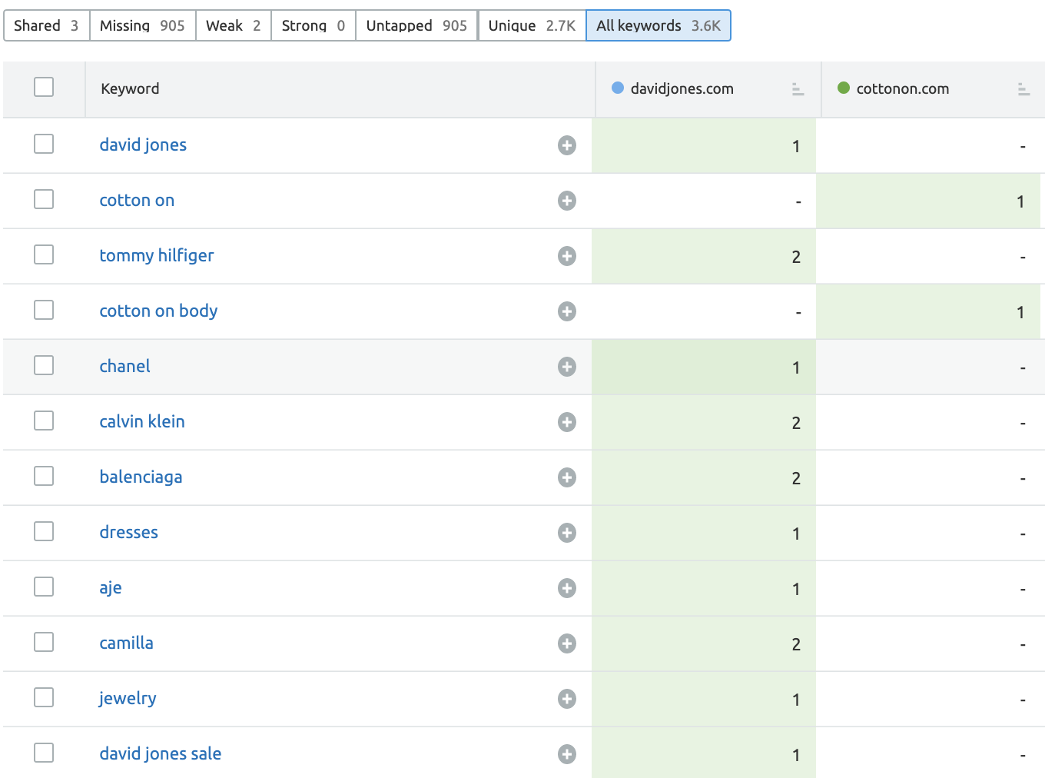Select the 'dresses' row checkbox

click(x=44, y=531)
